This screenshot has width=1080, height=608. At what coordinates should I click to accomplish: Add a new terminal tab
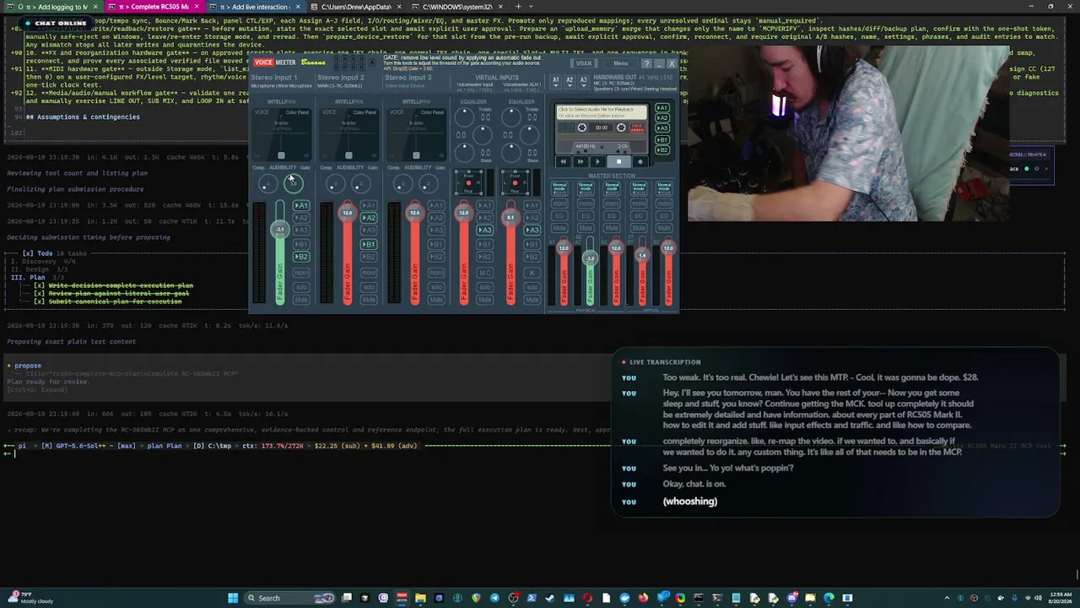[518, 7]
